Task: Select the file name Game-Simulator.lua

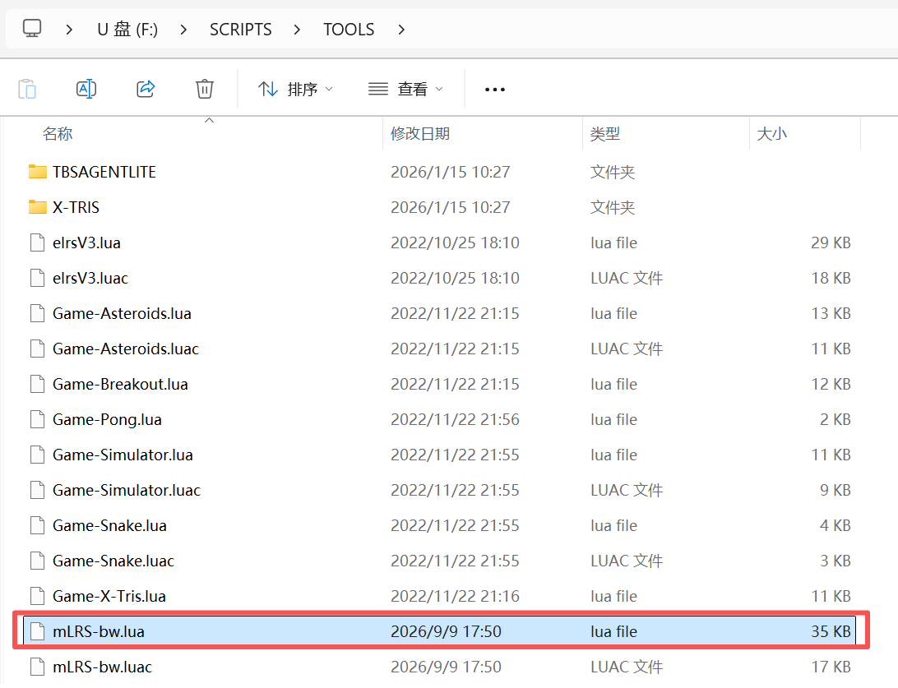Action: (x=123, y=455)
